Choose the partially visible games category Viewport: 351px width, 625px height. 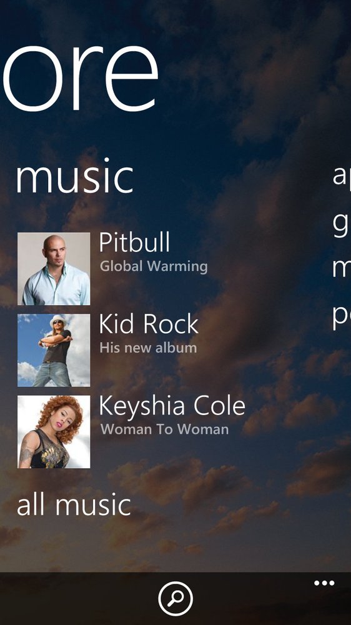342,224
